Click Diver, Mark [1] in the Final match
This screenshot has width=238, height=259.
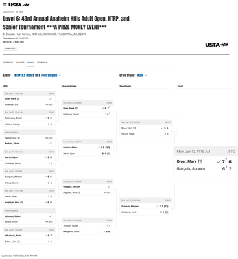coord(189,161)
